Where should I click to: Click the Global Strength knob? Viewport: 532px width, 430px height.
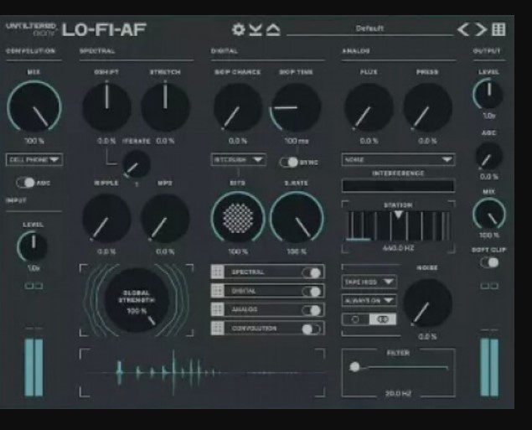point(137,300)
